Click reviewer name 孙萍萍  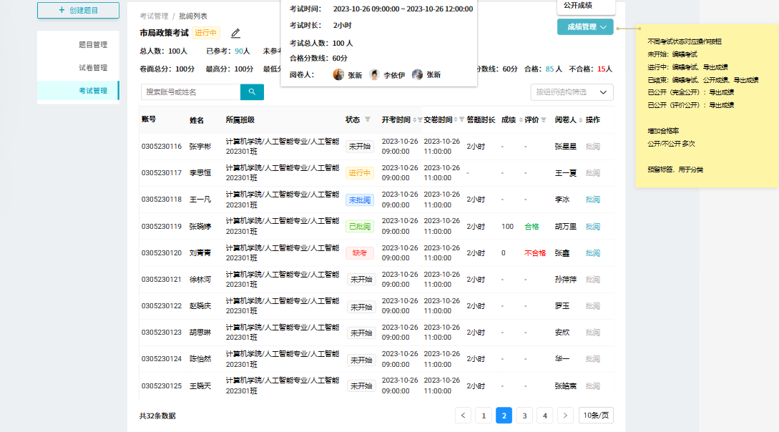coord(566,280)
